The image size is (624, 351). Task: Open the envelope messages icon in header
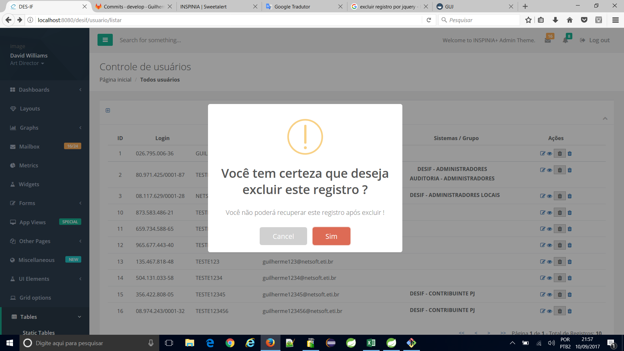[x=548, y=41]
